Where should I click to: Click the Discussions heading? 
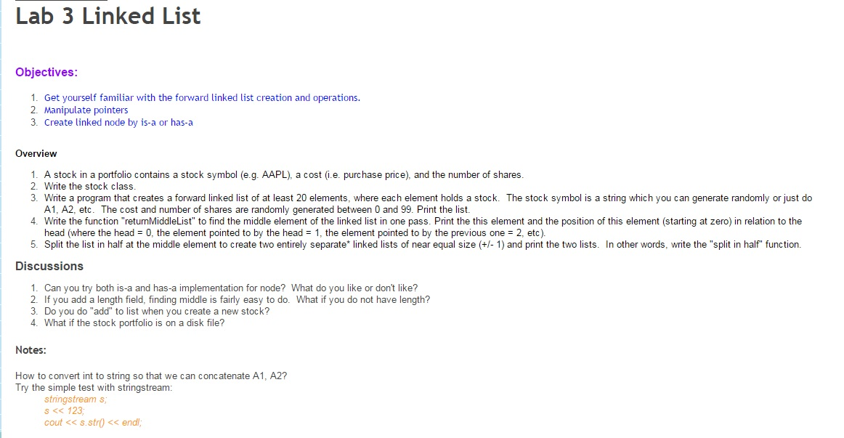[49, 266]
